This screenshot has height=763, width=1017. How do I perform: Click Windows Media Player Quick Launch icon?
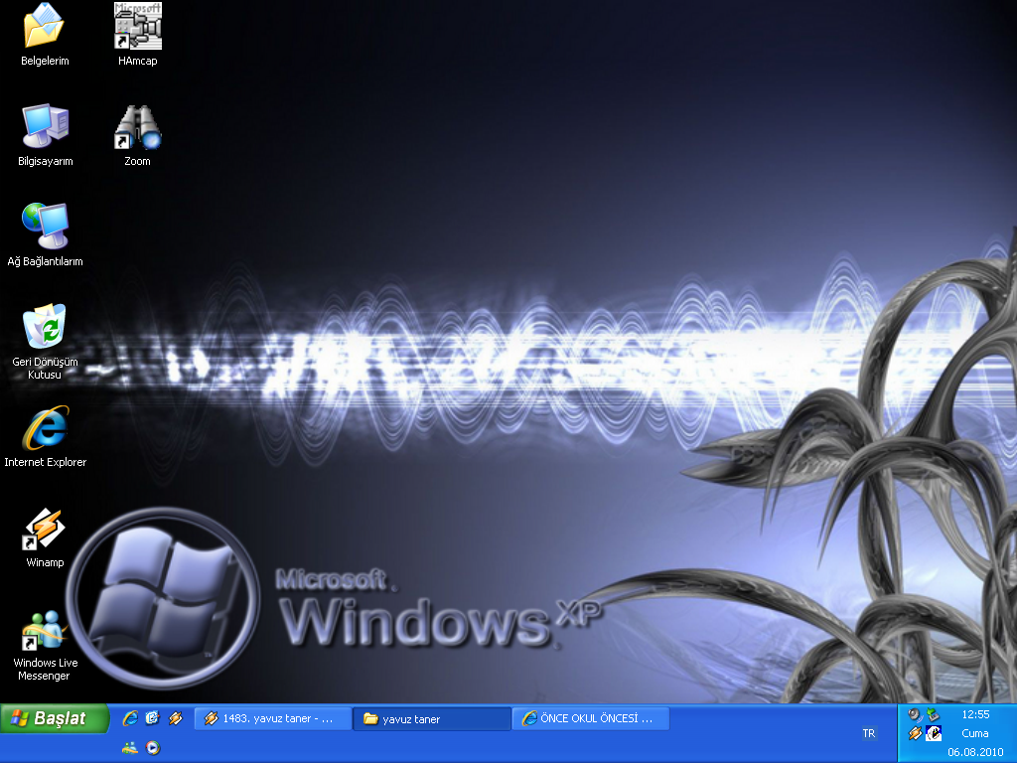(153, 748)
